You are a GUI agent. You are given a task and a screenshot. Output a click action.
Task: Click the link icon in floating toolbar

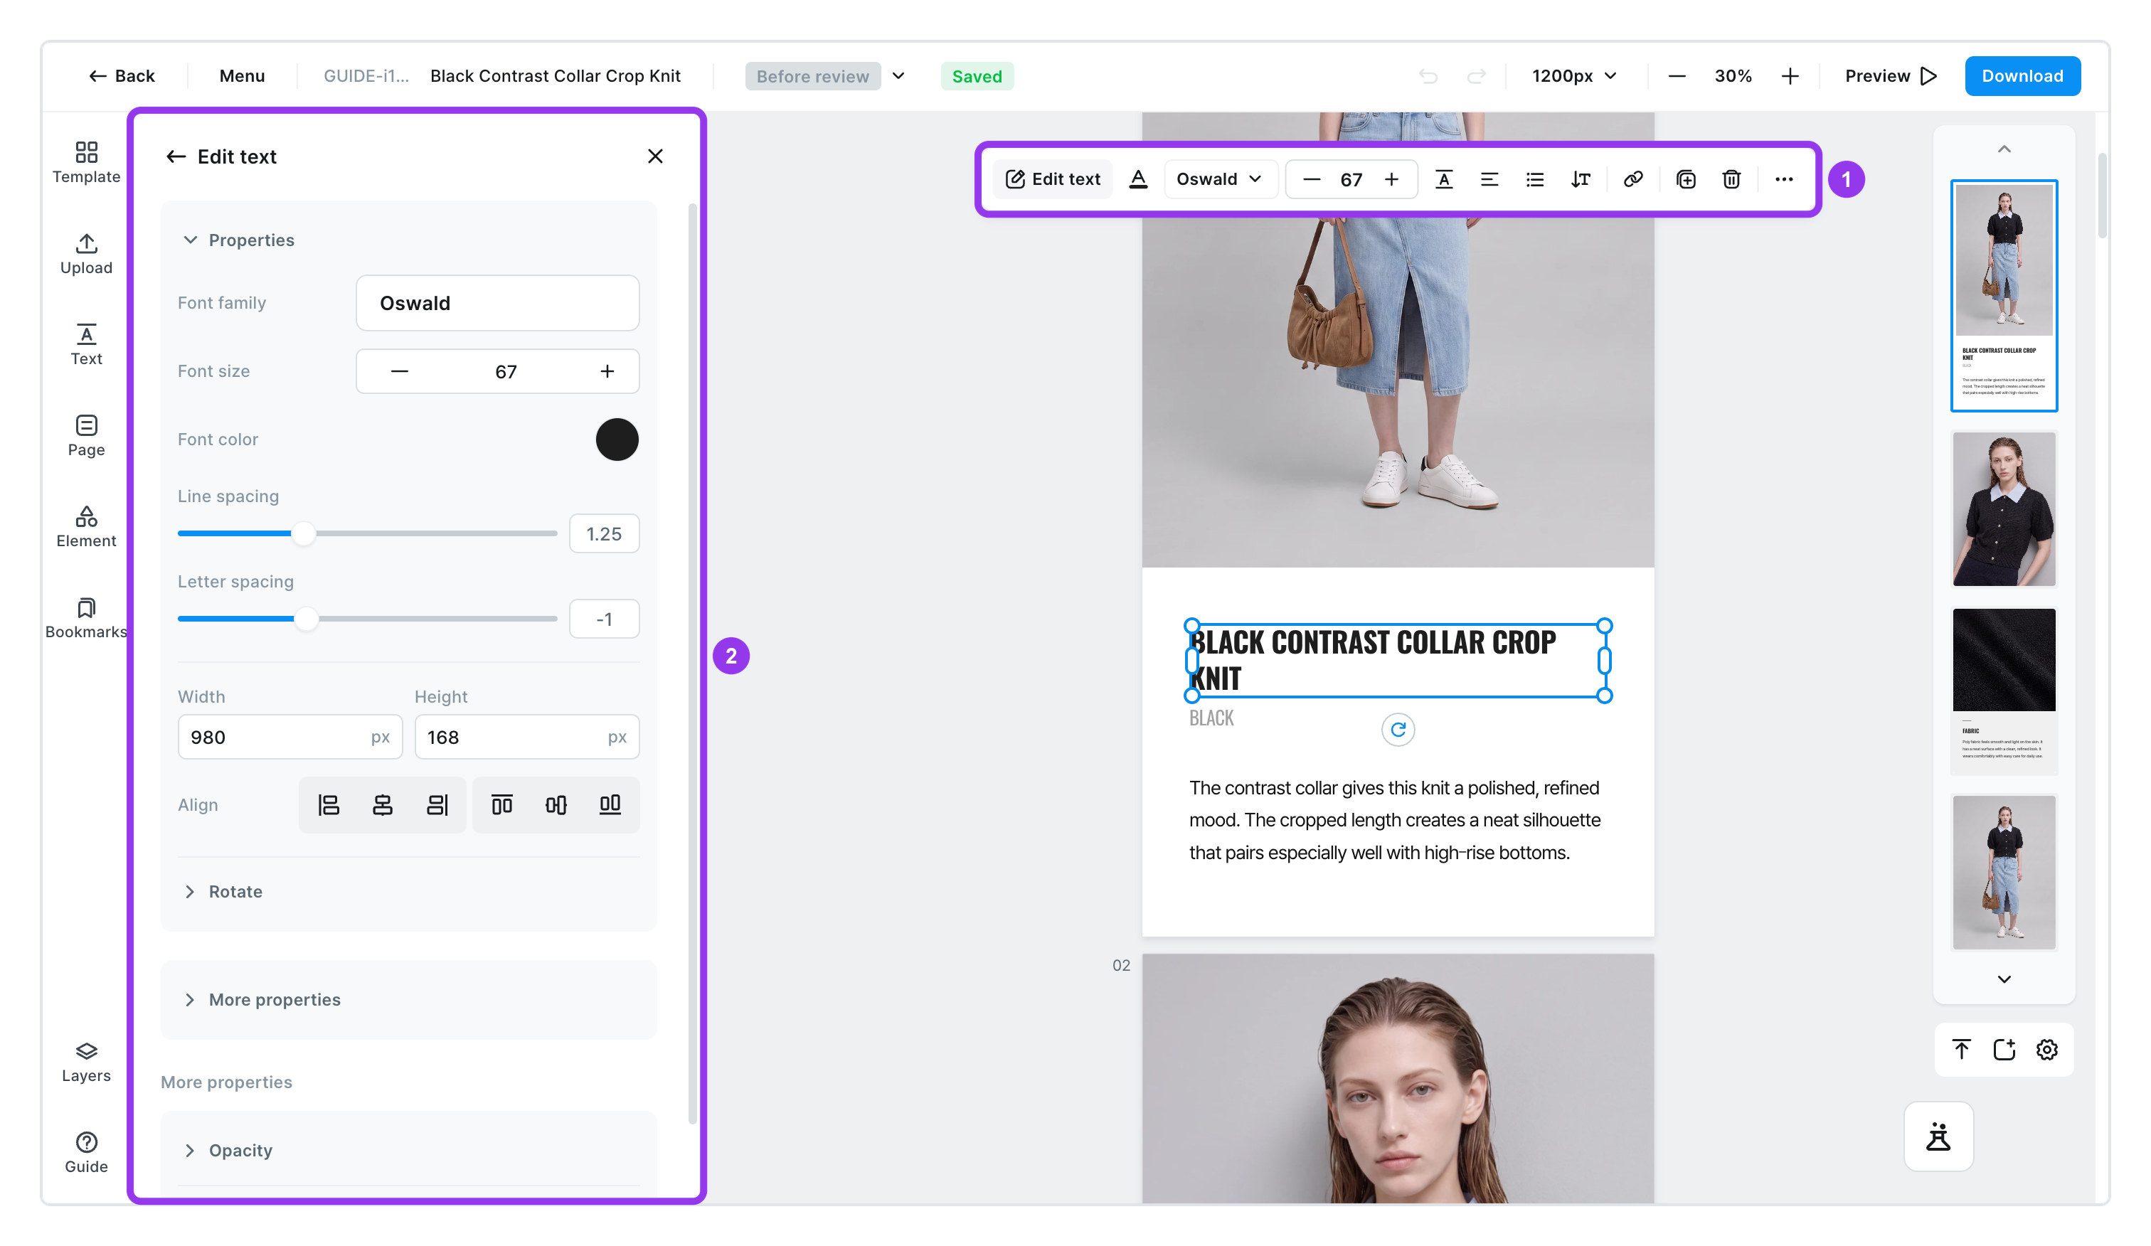[x=1633, y=179]
